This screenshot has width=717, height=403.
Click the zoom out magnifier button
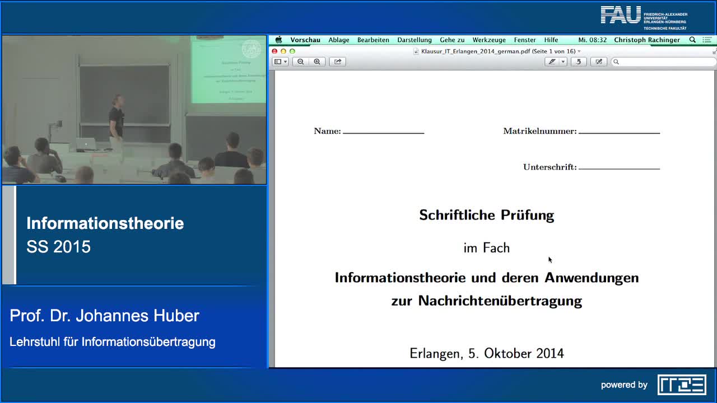(301, 62)
